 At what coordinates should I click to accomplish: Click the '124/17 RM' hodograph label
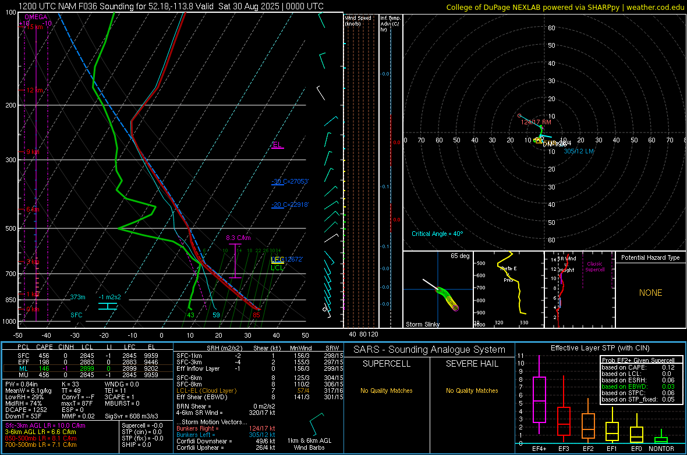(536, 122)
